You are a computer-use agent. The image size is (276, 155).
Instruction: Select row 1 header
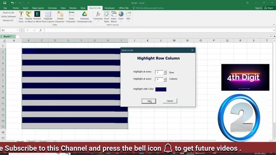coord(3,46)
